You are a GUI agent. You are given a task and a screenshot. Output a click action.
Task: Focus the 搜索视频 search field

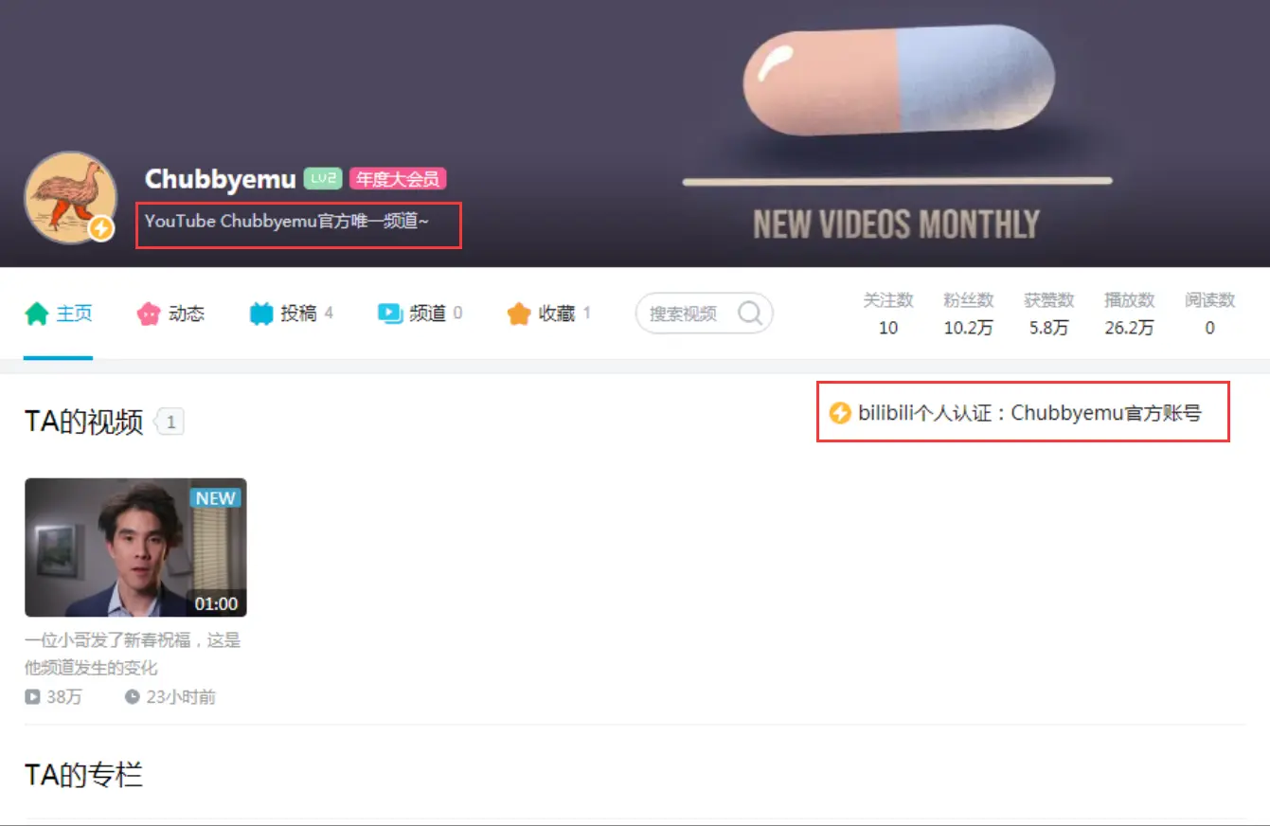(704, 314)
